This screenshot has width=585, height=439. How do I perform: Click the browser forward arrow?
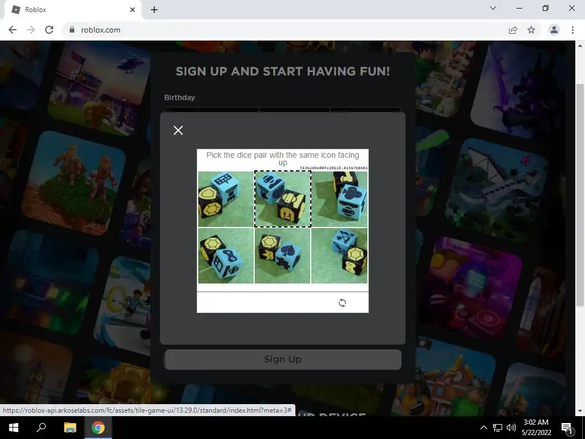[x=31, y=30]
